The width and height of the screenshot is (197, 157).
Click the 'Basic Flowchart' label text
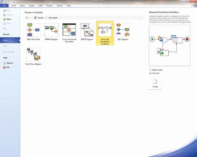33,39
